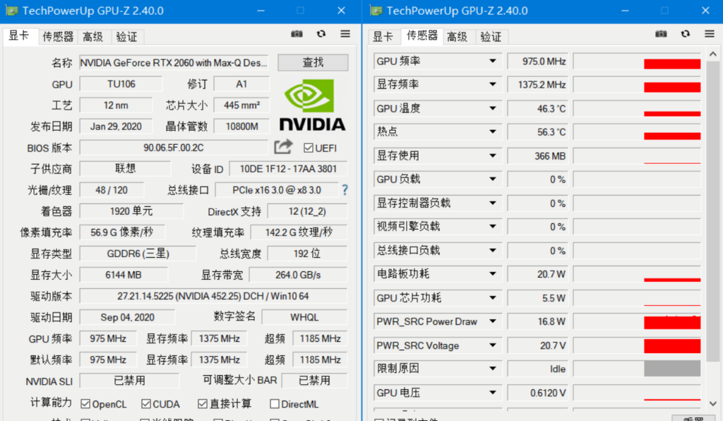Image resolution: width=723 pixels, height=421 pixels.
Task: Click the GPU temperature value 46.3 °C
Action: coord(537,108)
